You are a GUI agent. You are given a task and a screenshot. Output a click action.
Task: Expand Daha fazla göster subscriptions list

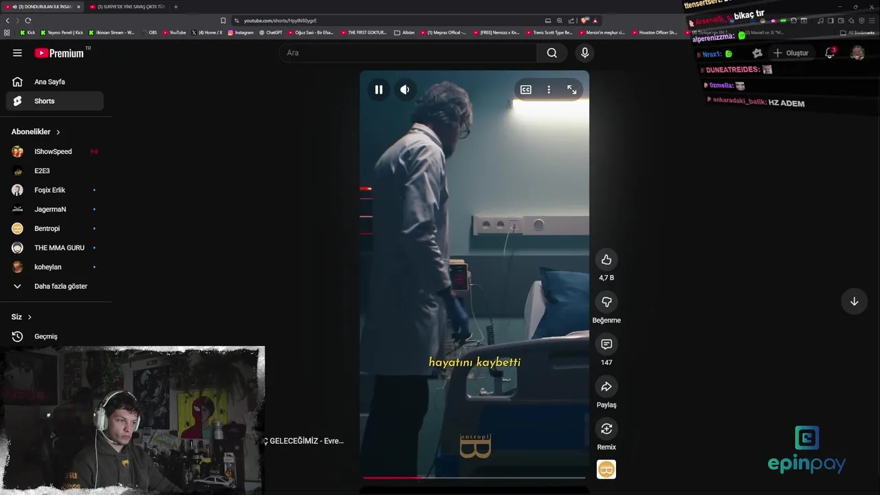(55, 286)
